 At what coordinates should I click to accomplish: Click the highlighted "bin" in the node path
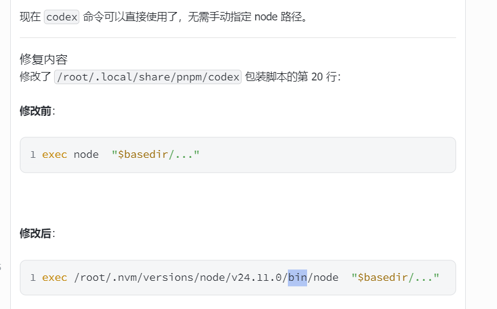[x=297, y=278]
